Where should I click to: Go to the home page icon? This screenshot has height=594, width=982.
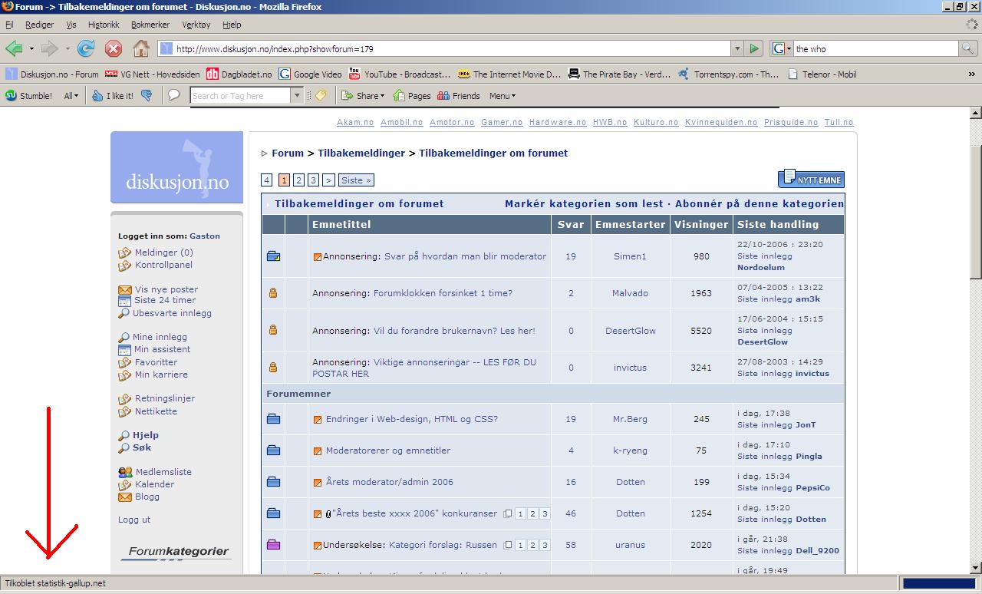tap(141, 48)
